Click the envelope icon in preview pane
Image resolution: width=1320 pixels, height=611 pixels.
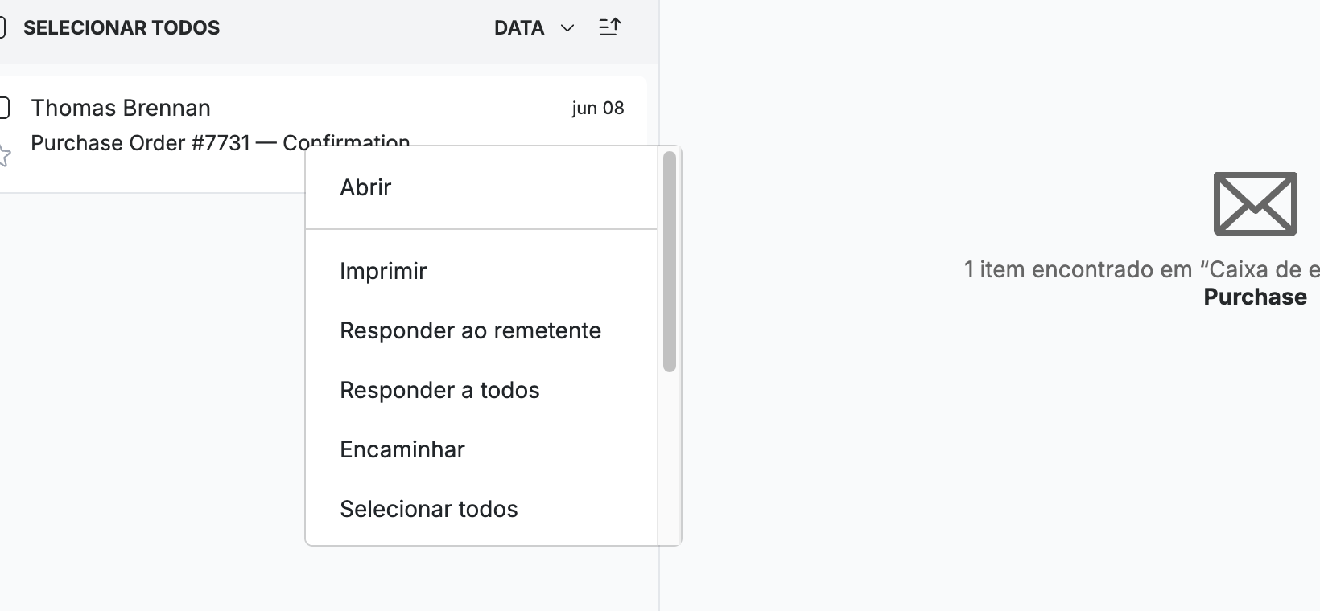coord(1255,203)
